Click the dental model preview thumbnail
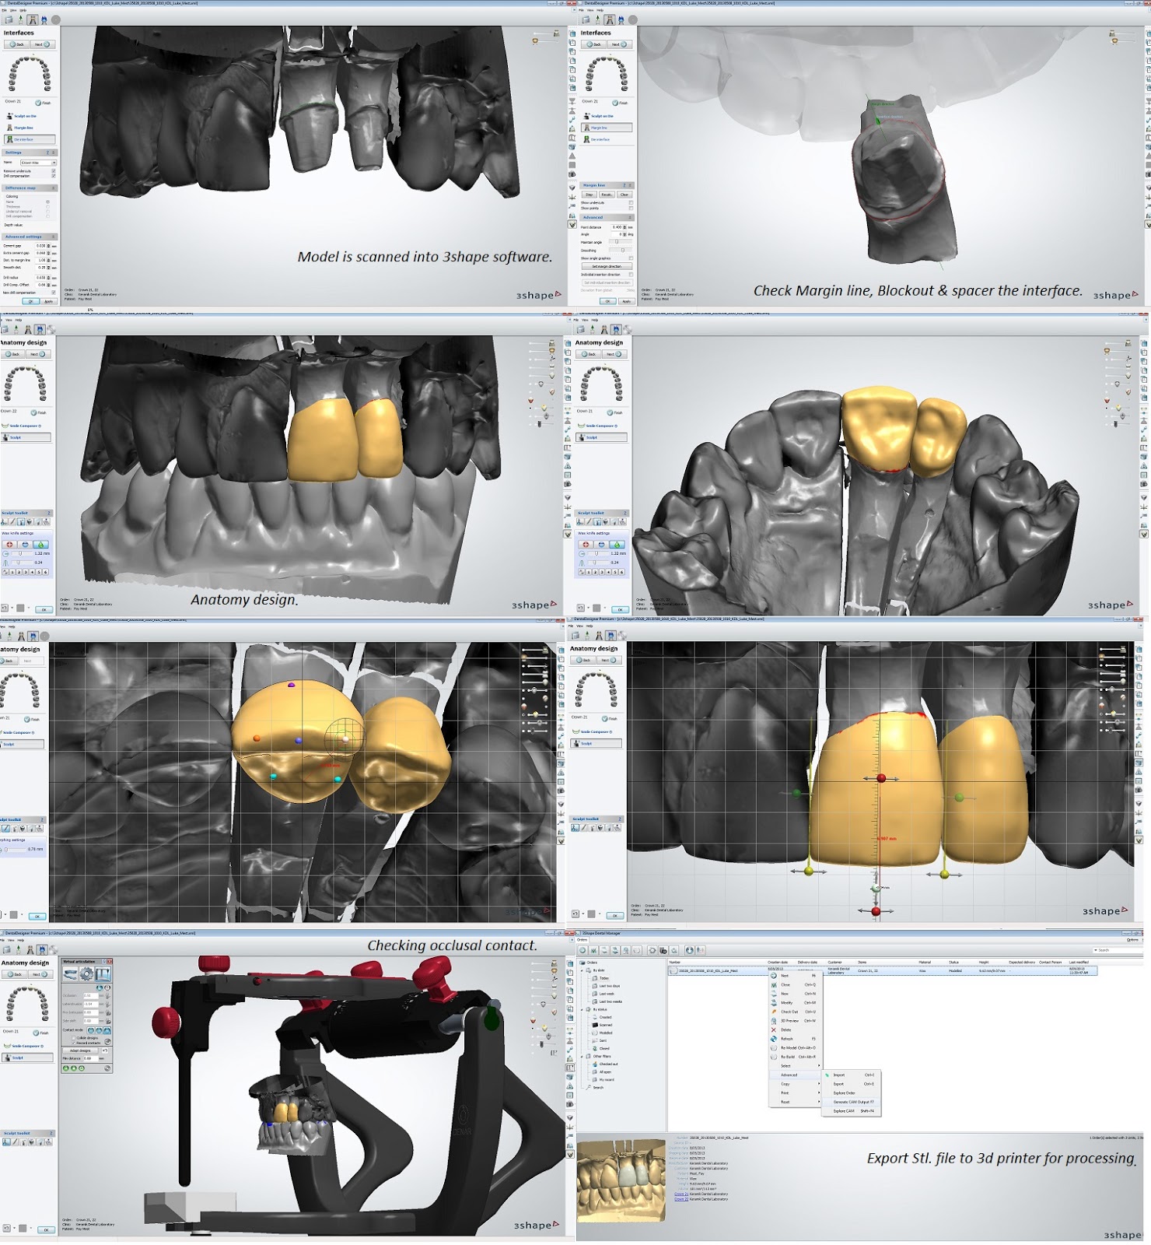 621,1180
